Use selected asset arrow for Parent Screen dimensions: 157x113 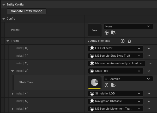pyautogui.click(x=106, y=33)
